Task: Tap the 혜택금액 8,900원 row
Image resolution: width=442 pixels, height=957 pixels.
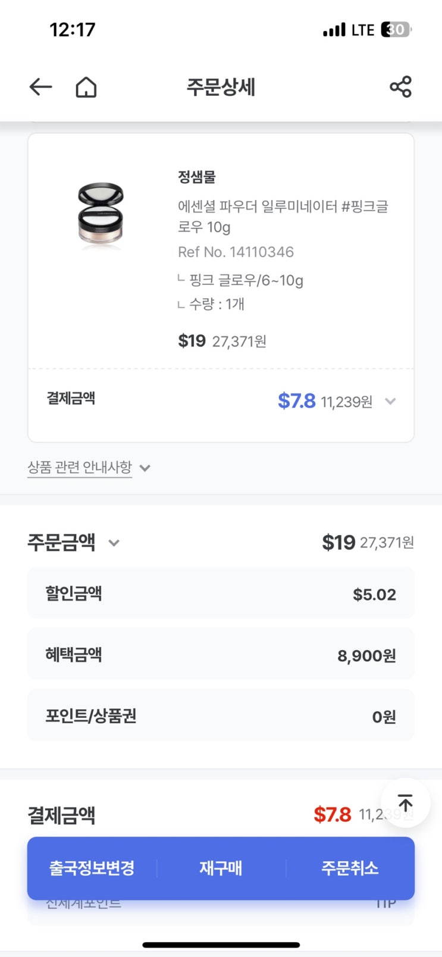Action: [221, 655]
